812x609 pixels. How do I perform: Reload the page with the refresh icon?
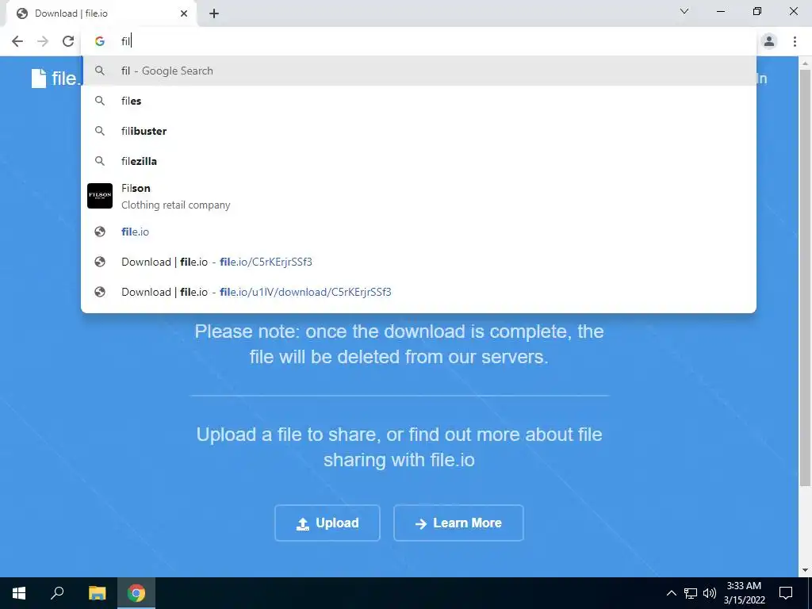tap(68, 41)
